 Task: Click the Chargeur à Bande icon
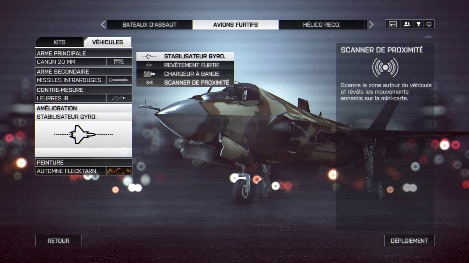(149, 74)
